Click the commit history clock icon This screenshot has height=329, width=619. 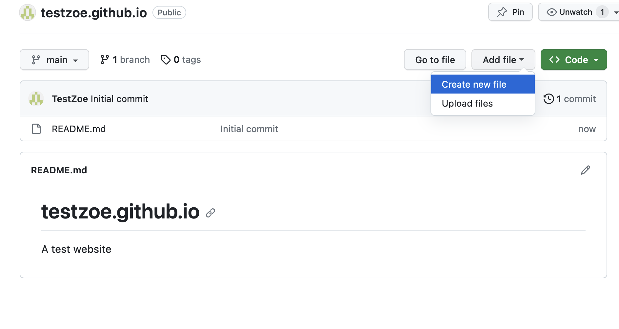click(x=549, y=99)
